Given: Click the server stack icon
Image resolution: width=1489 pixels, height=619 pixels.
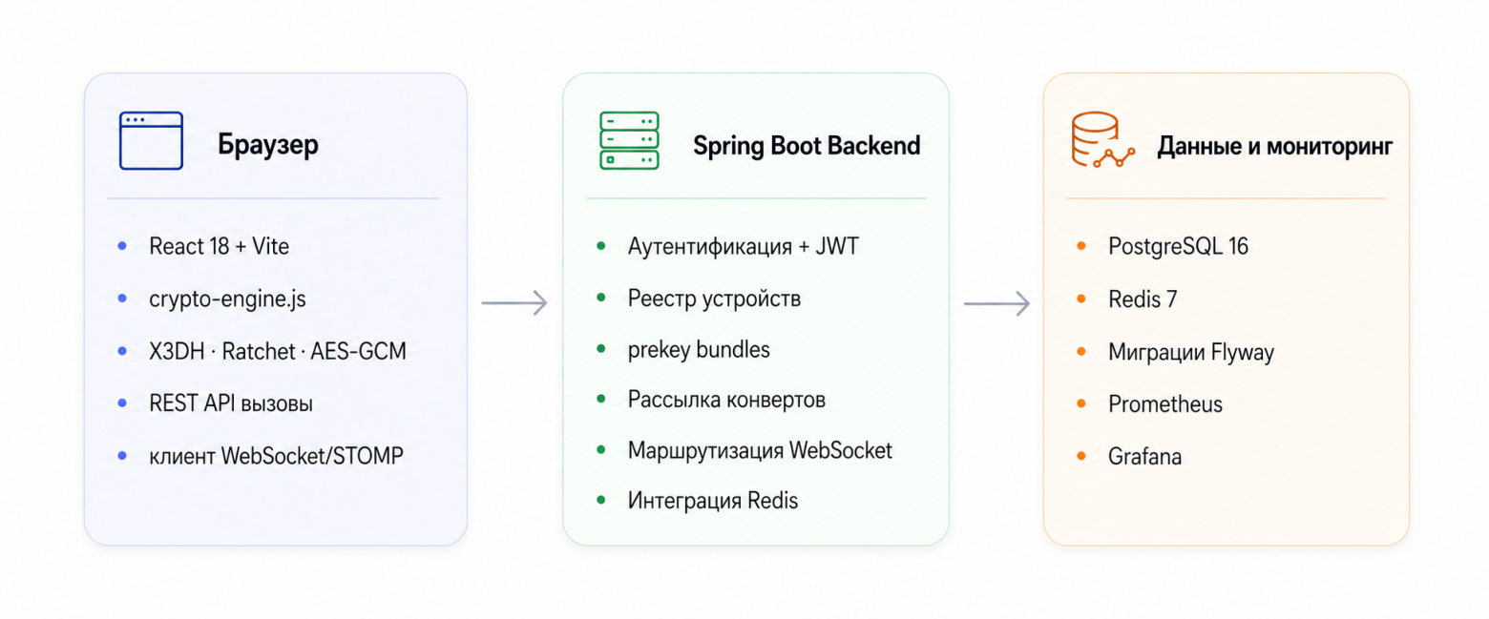Looking at the screenshot, I should pyautogui.click(x=629, y=141).
